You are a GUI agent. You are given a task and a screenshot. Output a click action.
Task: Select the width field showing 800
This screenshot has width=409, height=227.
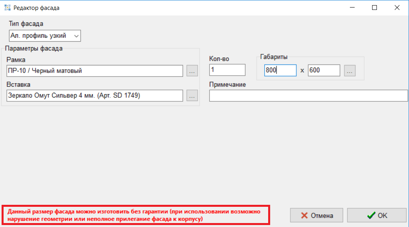[280, 71]
